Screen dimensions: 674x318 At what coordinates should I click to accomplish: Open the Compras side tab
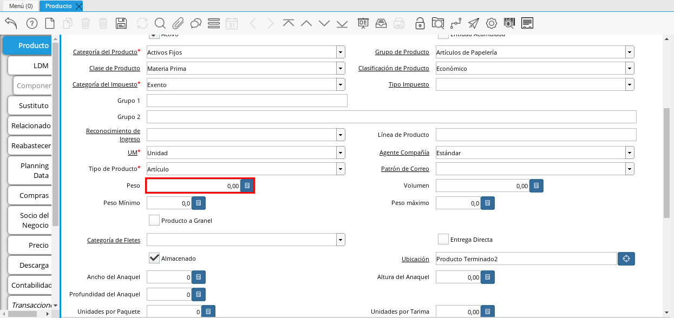34,196
